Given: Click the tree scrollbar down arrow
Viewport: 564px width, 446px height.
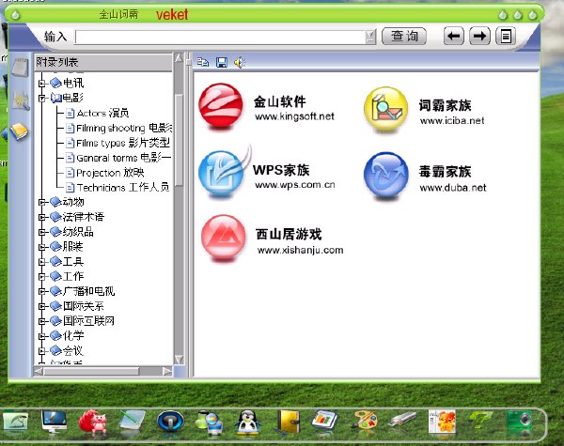Looking at the screenshot, I should coord(179,360).
